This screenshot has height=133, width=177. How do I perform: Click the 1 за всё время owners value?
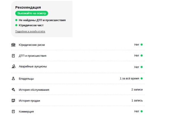click(x=129, y=79)
